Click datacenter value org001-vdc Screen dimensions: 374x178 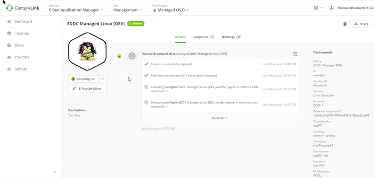coord(321,156)
